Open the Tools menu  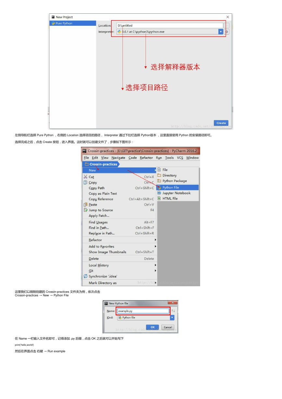pyautogui.click(x=169, y=158)
